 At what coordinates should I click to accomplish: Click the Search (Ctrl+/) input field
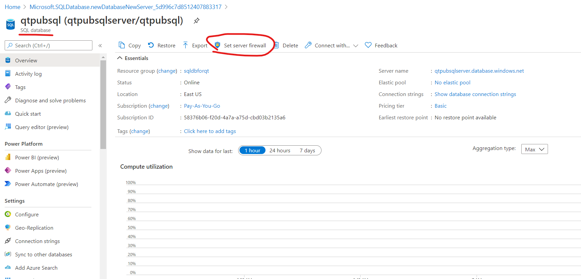click(49, 45)
